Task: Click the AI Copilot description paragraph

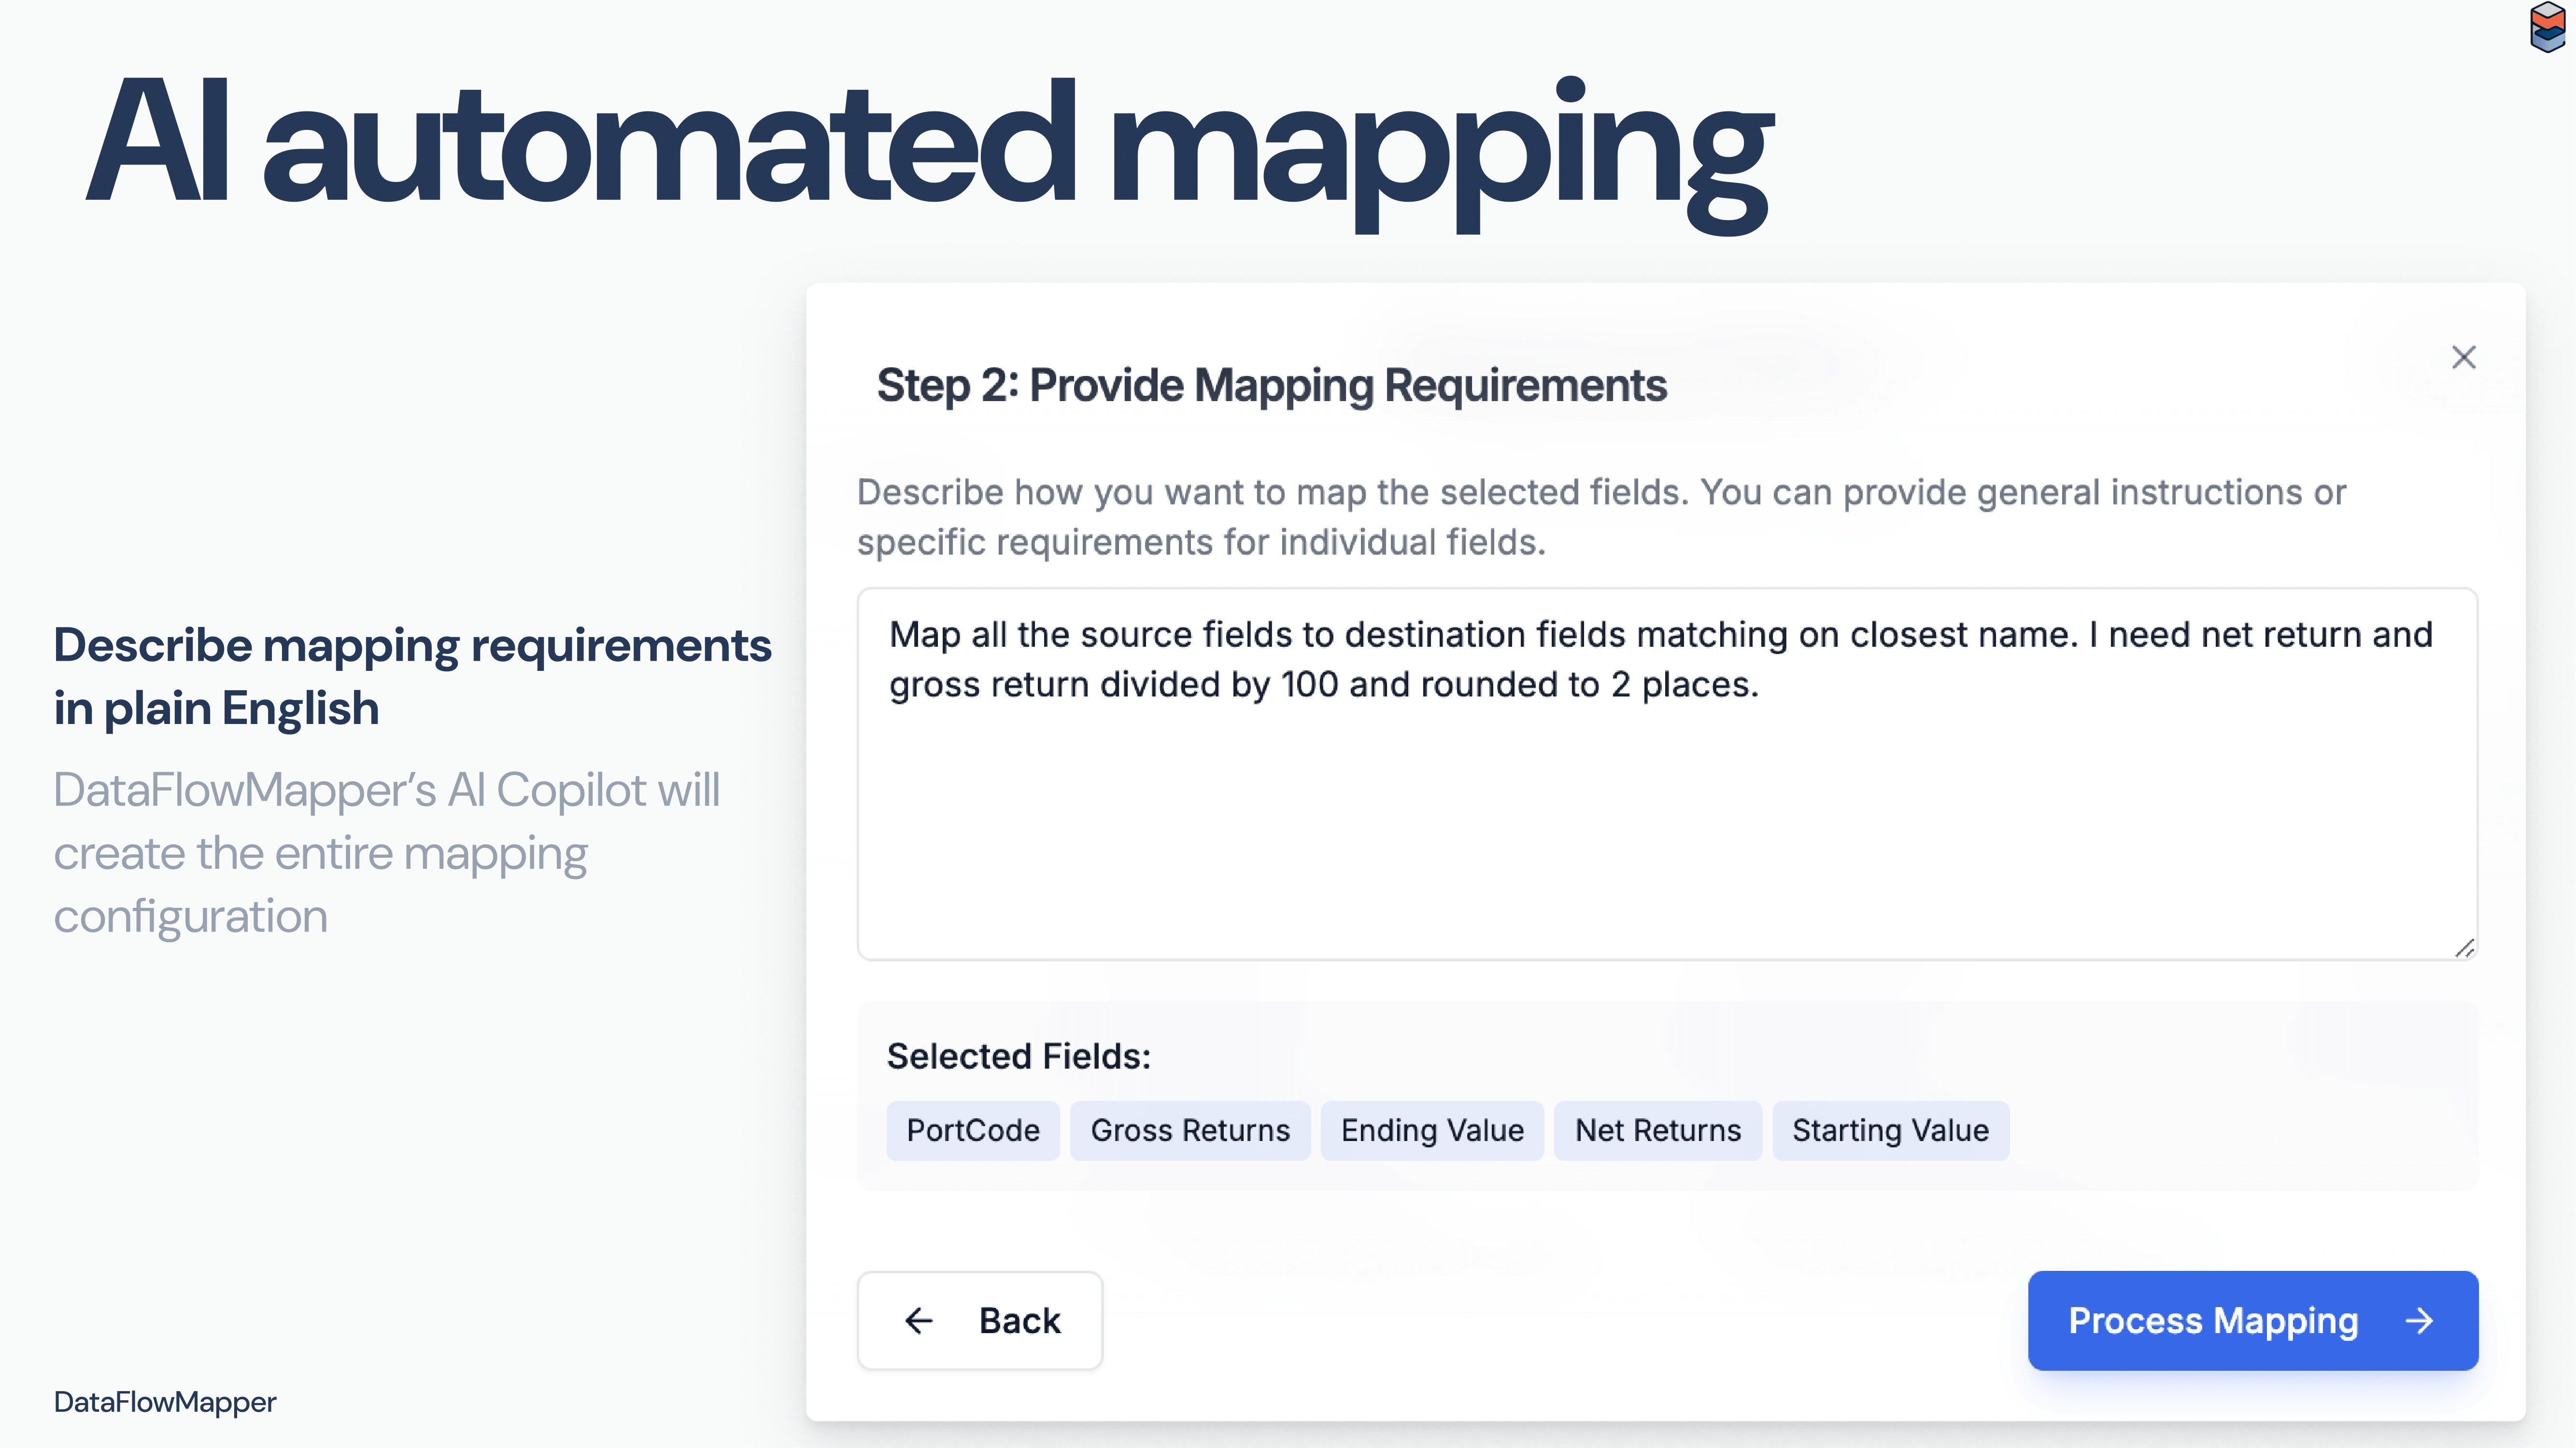Action: click(x=386, y=852)
